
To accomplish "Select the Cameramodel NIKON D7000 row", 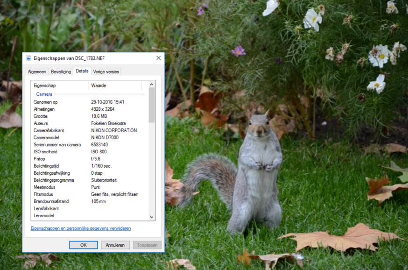I will 89,138.
